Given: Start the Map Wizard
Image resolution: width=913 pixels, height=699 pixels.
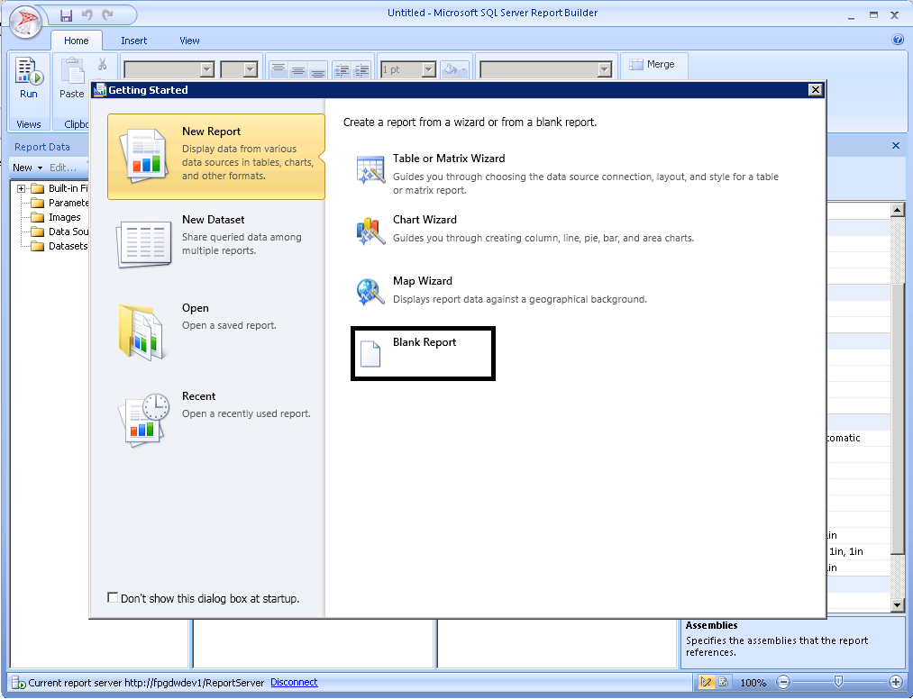Looking at the screenshot, I should tap(422, 281).
